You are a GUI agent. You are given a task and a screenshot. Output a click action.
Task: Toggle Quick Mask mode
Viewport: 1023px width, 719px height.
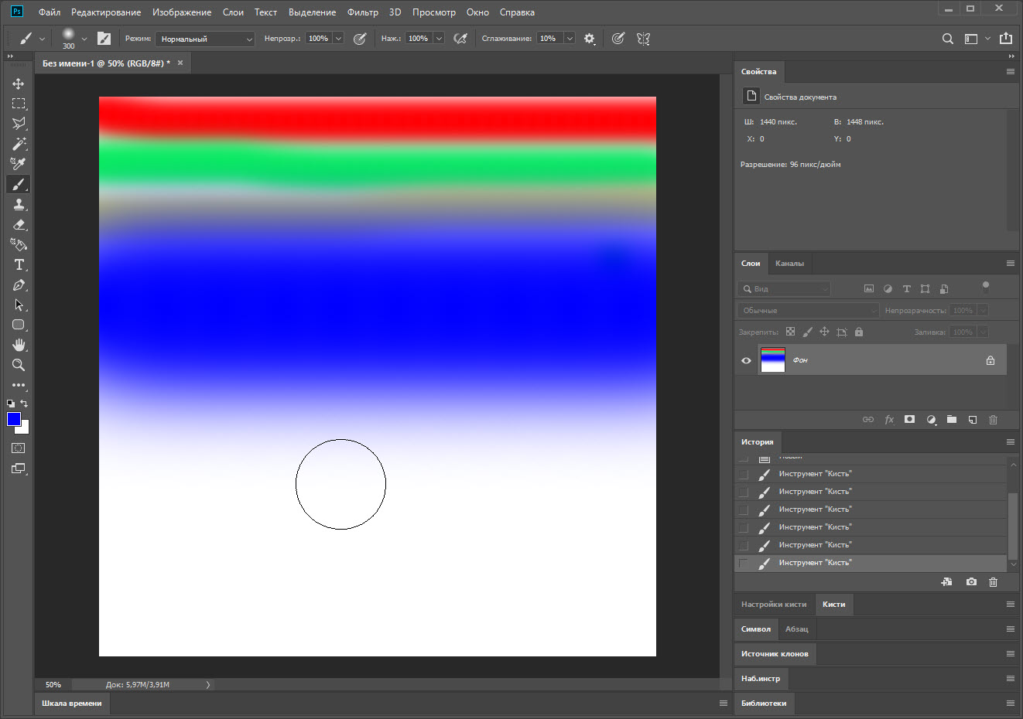tap(19, 448)
